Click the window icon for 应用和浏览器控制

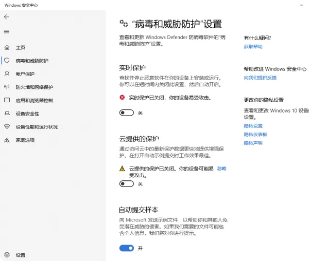point(7,100)
